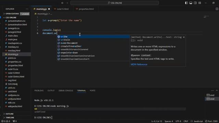The height and width of the screenshot is (123, 219).
Task: Open wikipedia.html file
Action: pos(15,106)
